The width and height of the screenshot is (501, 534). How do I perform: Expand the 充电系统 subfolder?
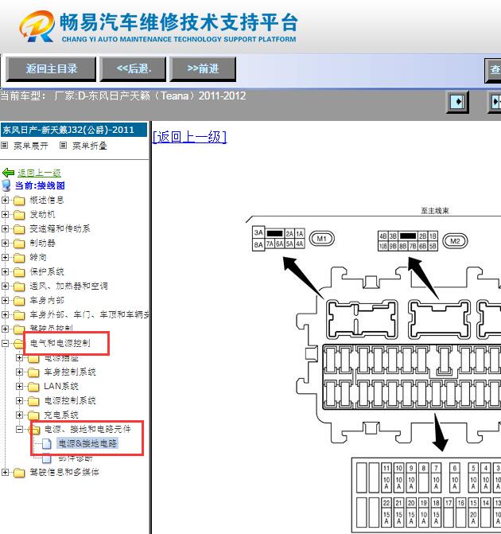(x=19, y=415)
